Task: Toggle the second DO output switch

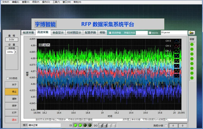Action: [x=105, y=125]
